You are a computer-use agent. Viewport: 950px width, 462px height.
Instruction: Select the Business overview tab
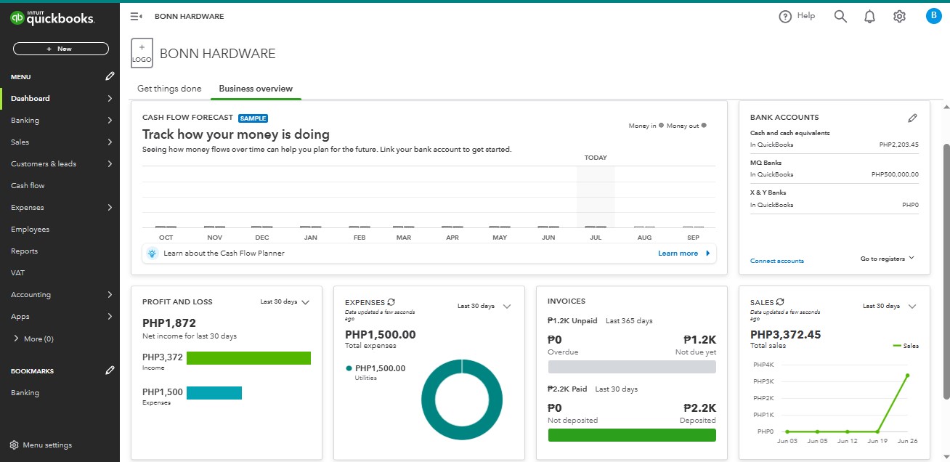point(256,89)
